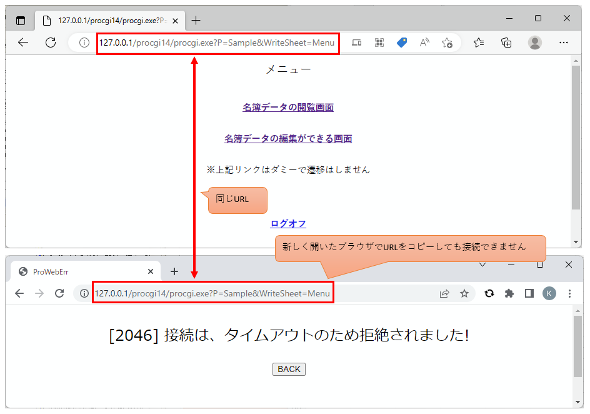Screen dimensions: 590x414
Task: Click the Chrome sync extension icon
Action: point(489,293)
